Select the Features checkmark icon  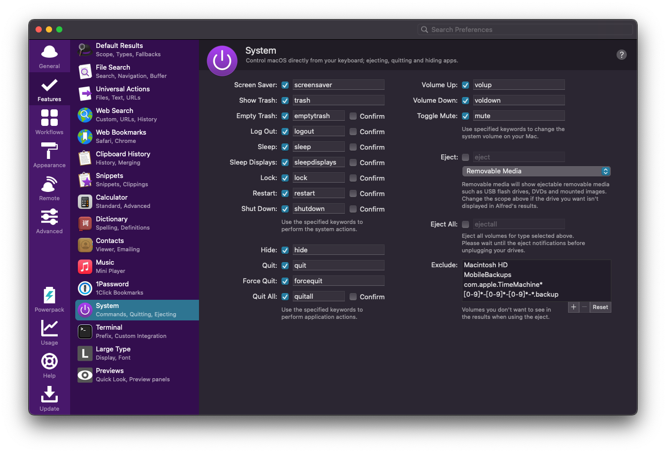(x=49, y=85)
